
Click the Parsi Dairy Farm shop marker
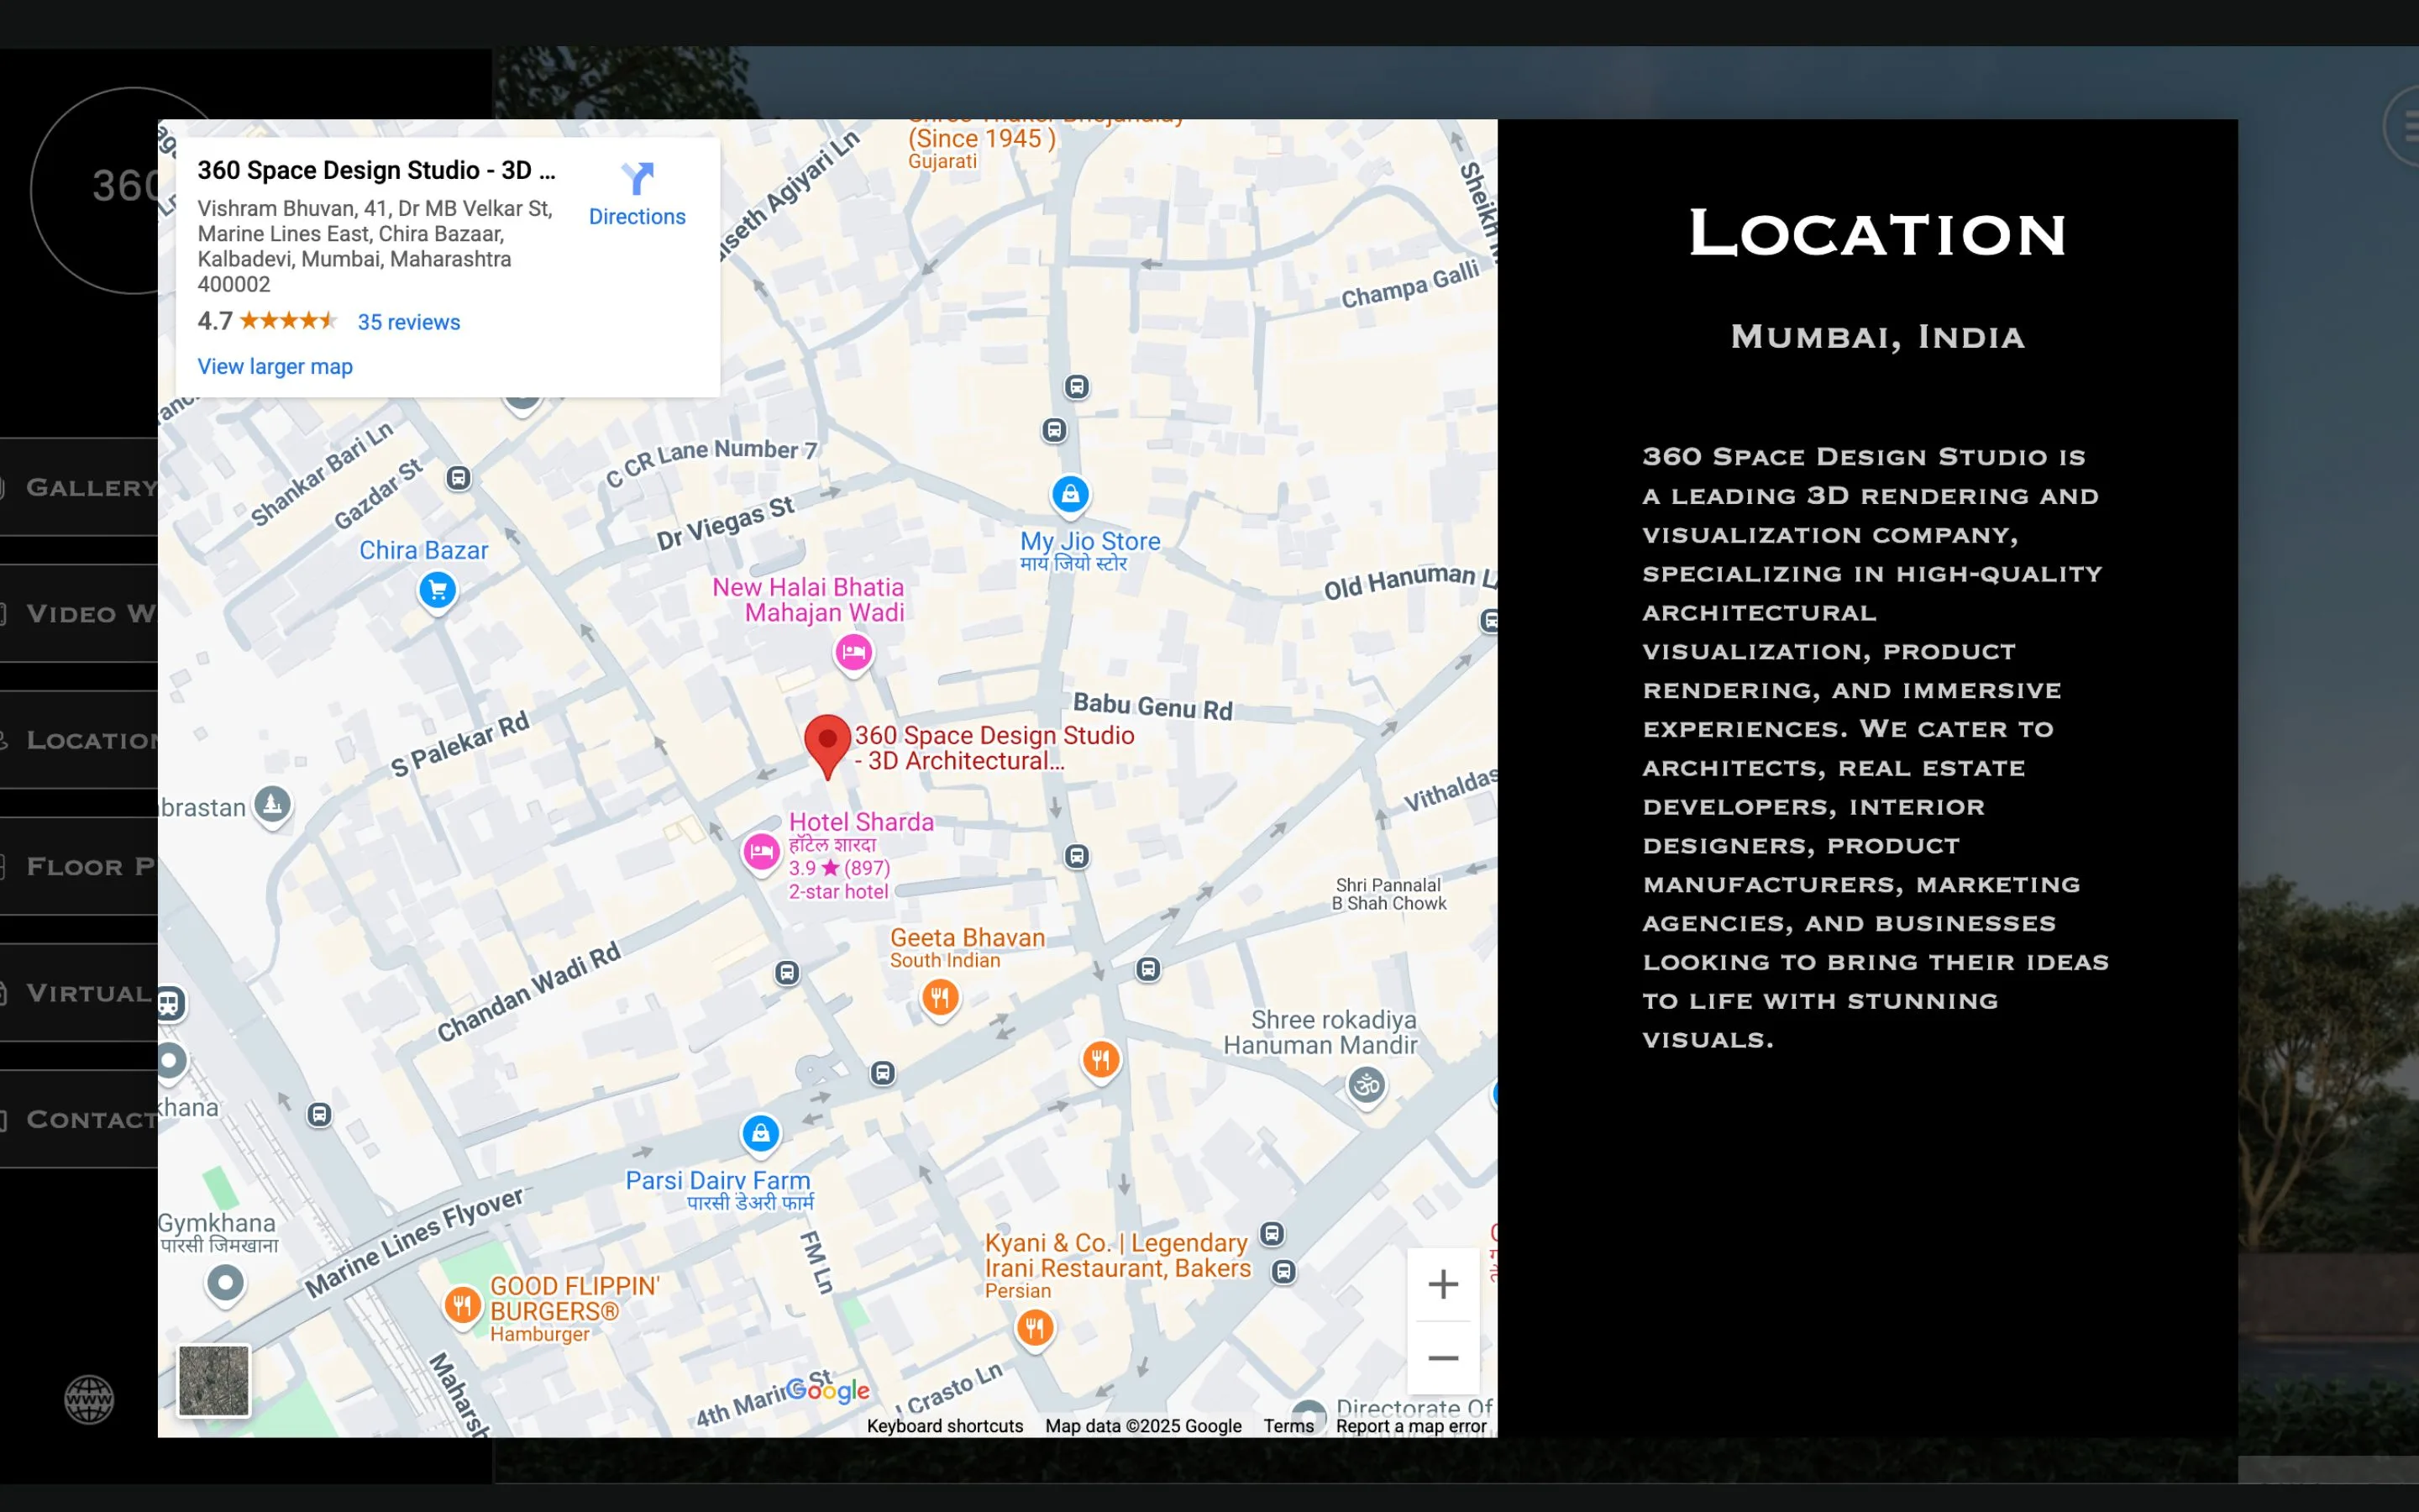click(x=759, y=1134)
